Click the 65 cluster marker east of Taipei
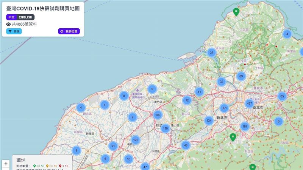Viewport: 303px width, 170px height. (x=282, y=96)
